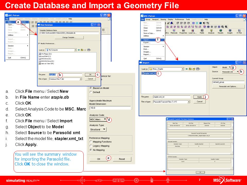Click up one level icon in New Database dialog
Screen dimensions: 247x185
coord(82,50)
